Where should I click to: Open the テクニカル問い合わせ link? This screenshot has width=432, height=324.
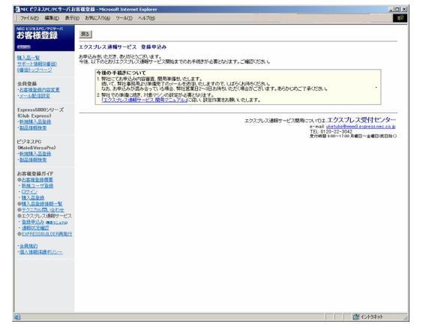coord(43,210)
